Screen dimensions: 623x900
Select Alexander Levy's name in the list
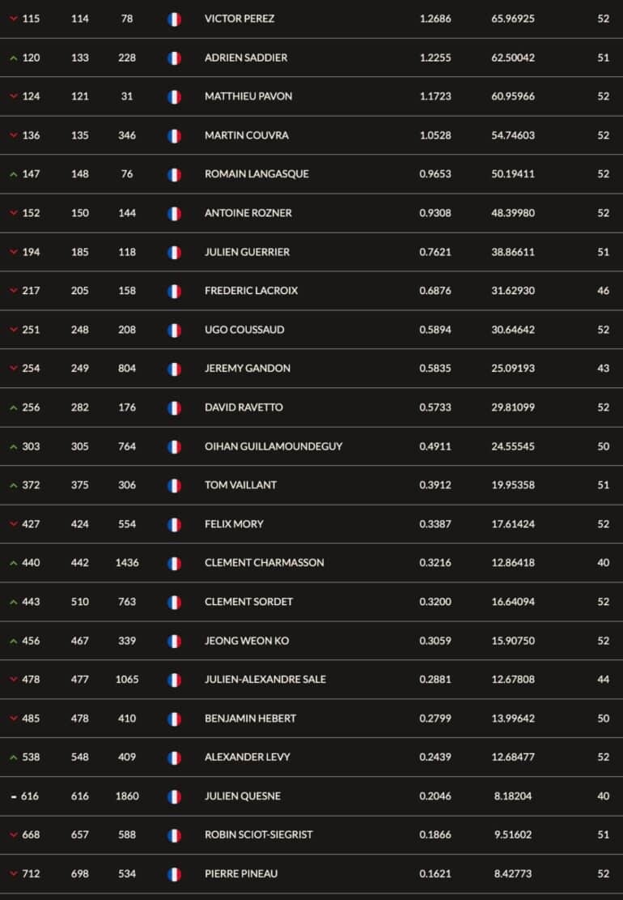point(248,757)
